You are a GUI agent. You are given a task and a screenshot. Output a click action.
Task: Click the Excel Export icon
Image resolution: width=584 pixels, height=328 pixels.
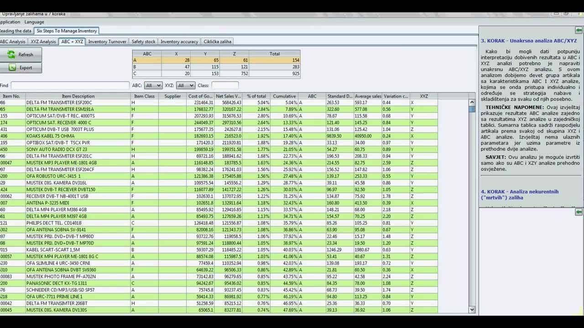tap(12, 67)
